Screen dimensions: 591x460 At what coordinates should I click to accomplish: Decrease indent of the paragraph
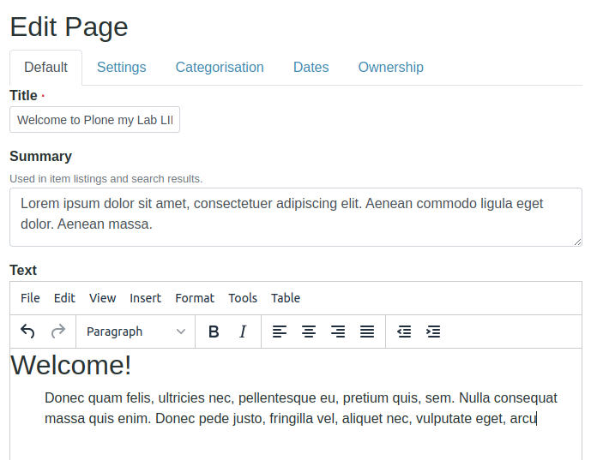point(404,332)
